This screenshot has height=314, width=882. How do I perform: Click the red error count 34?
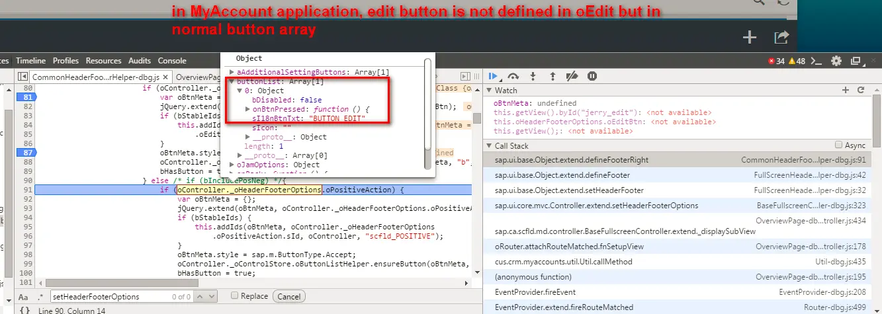[776, 61]
